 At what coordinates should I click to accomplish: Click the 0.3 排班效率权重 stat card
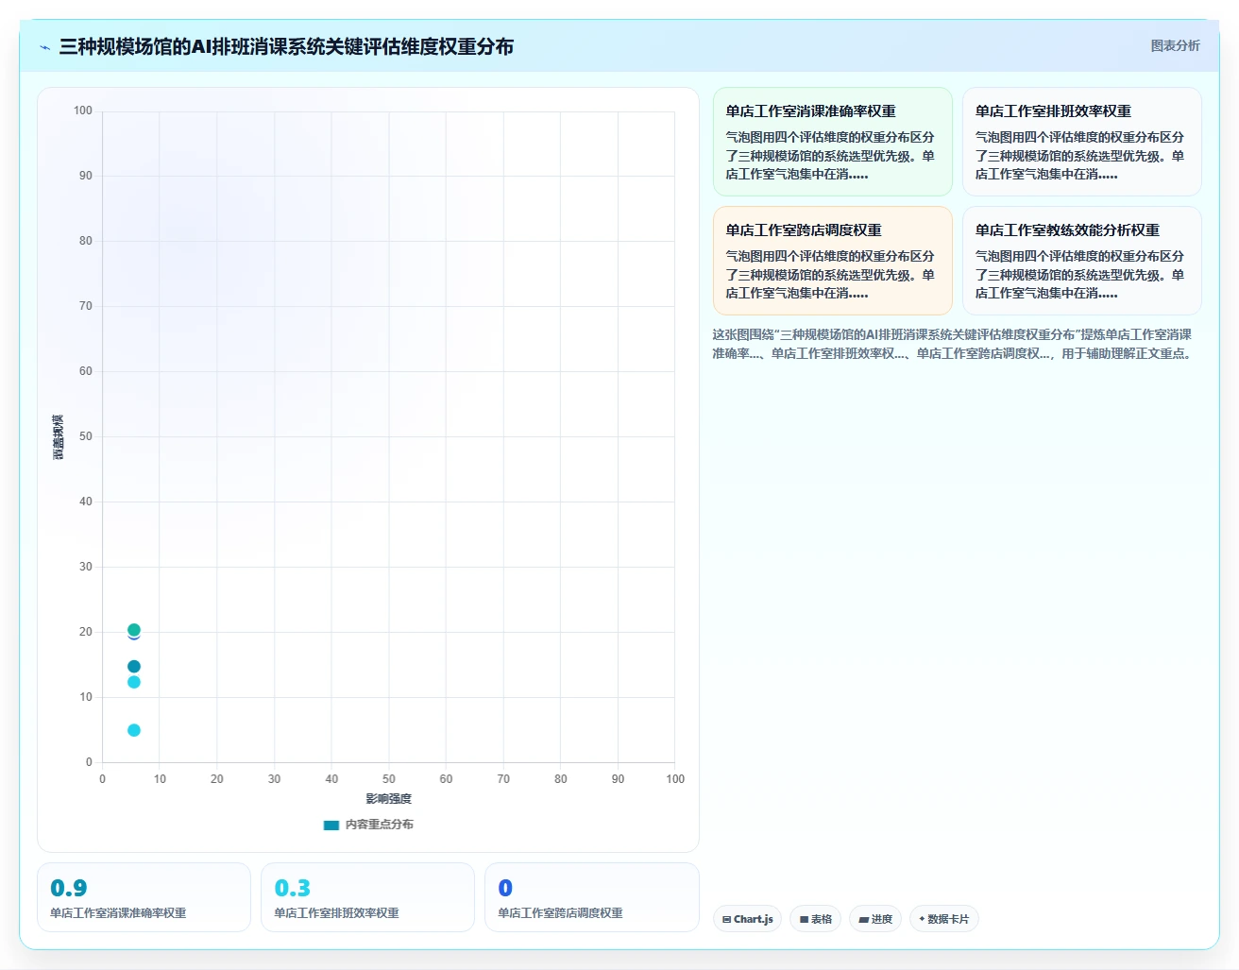pyautogui.click(x=367, y=897)
